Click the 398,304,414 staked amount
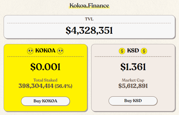The image size is (179, 115). (x=36, y=86)
